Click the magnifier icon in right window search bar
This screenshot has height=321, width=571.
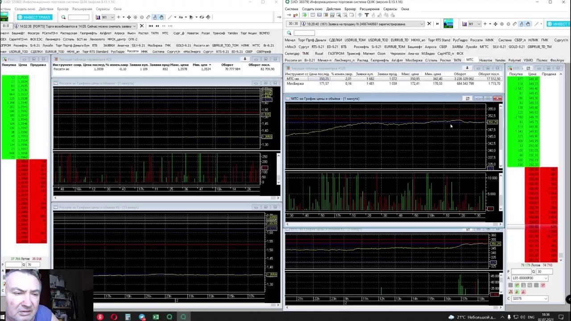tap(289, 33)
